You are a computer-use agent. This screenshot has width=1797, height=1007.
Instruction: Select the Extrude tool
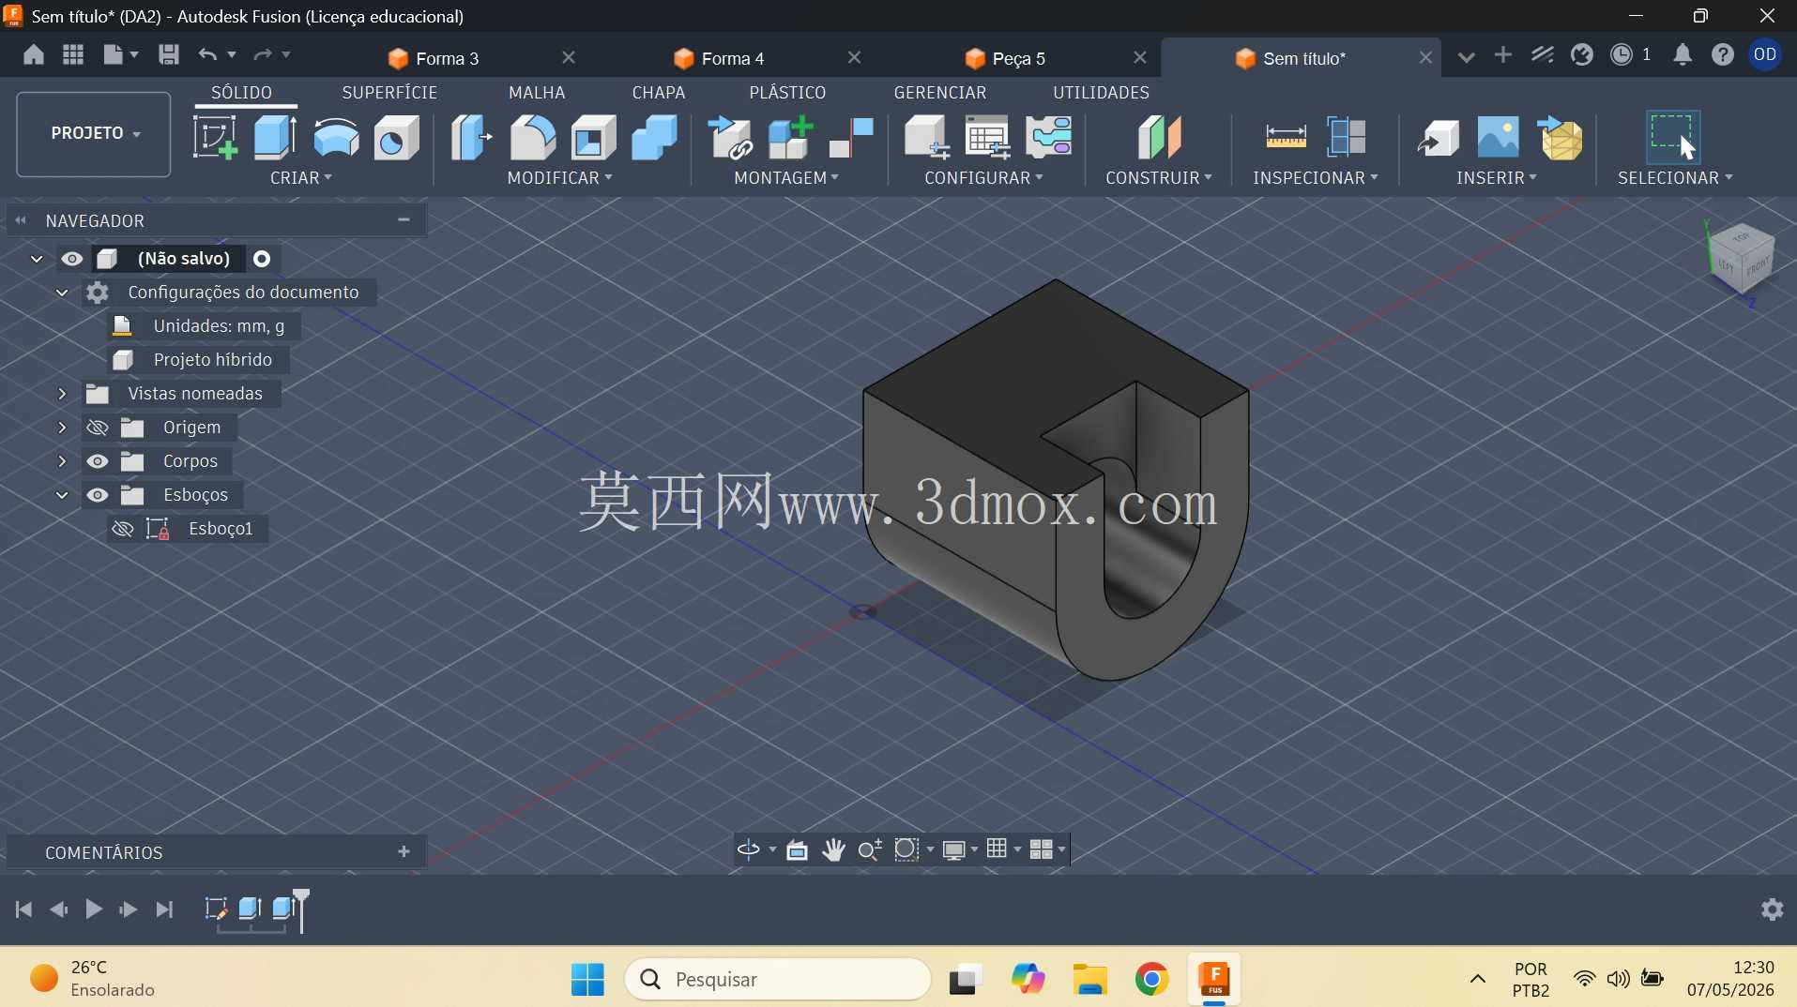(x=275, y=137)
